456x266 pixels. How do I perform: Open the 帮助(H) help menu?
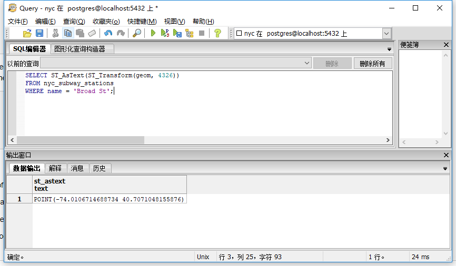pyautogui.click(x=203, y=22)
